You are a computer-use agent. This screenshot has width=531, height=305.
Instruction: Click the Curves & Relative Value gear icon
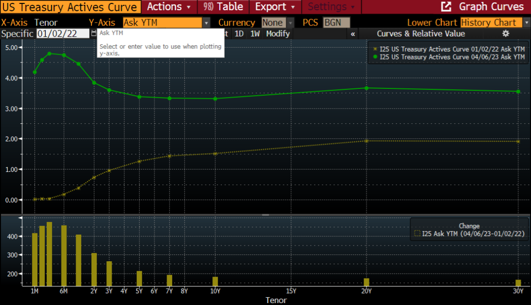click(505, 33)
